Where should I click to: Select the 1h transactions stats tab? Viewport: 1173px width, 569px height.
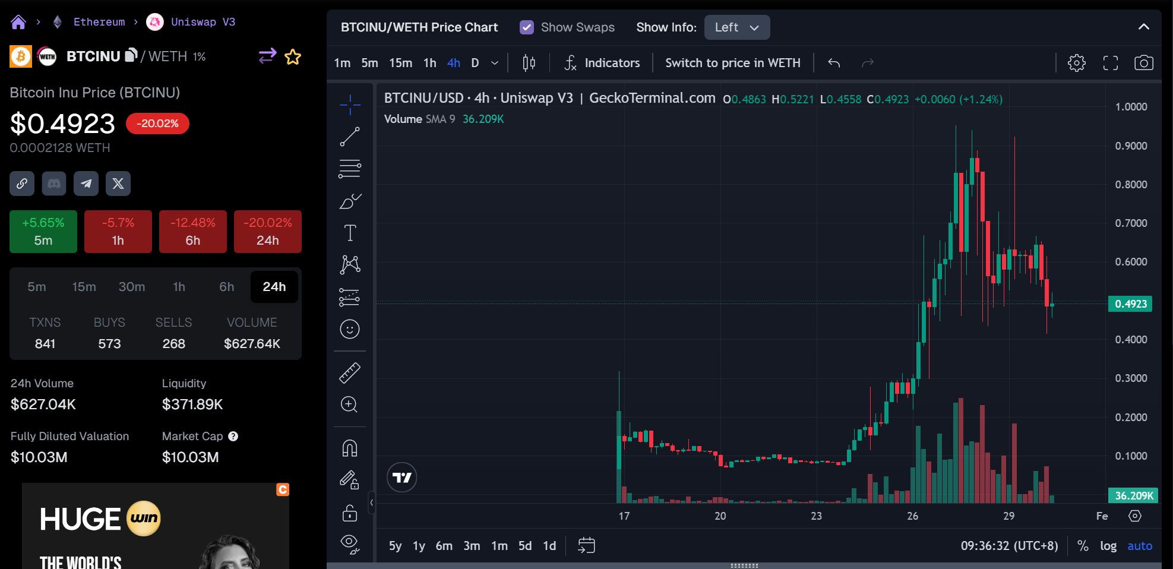pyautogui.click(x=179, y=287)
